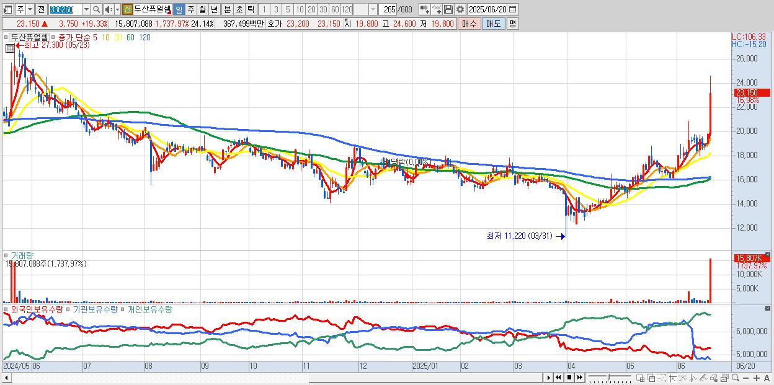This screenshot has width=774, height=385.
Task: Select the tick (틱) period button
Action: pyautogui.click(x=251, y=9)
